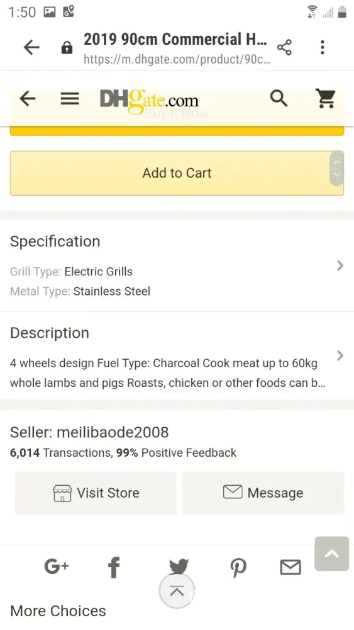Tap the gray back-to-top square button

coord(331,554)
